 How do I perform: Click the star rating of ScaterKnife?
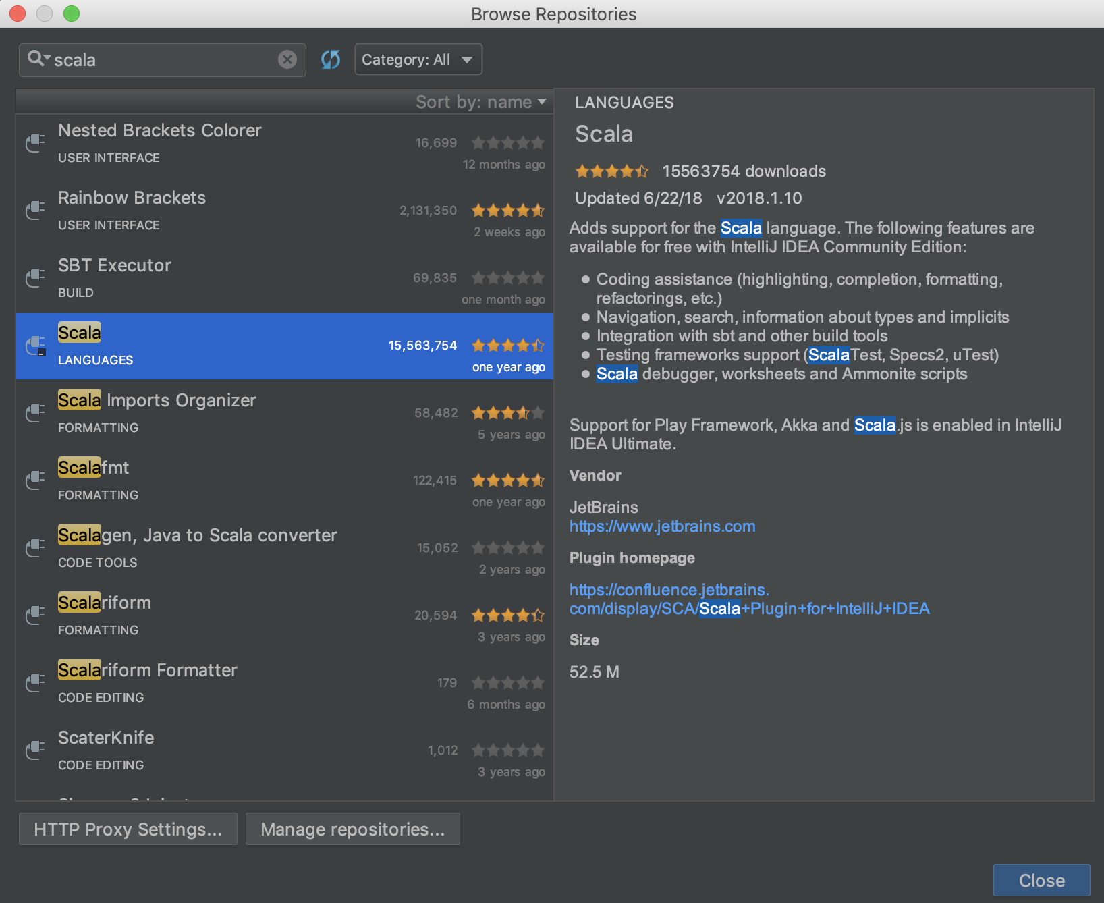(x=508, y=750)
